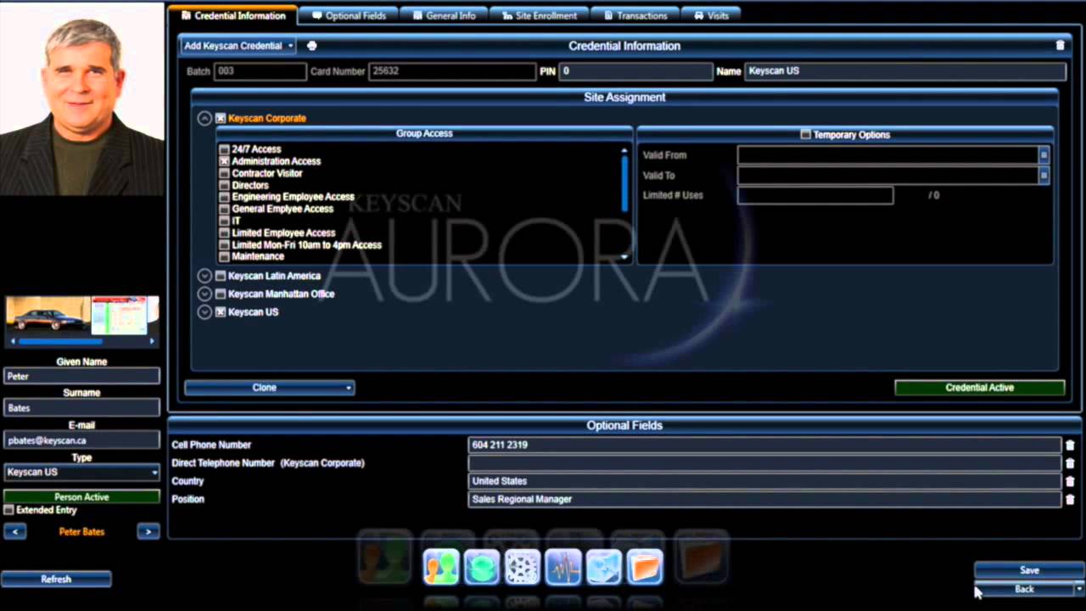
Task: Uncheck the Administration Access group
Action: tap(224, 161)
